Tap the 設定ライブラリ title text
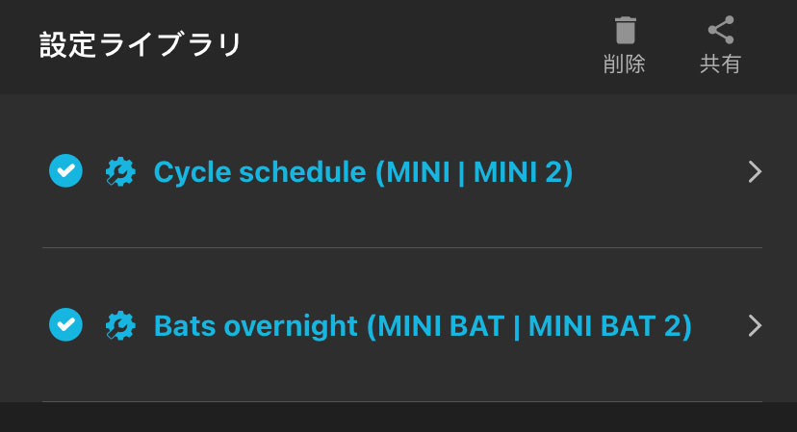 [x=141, y=45]
